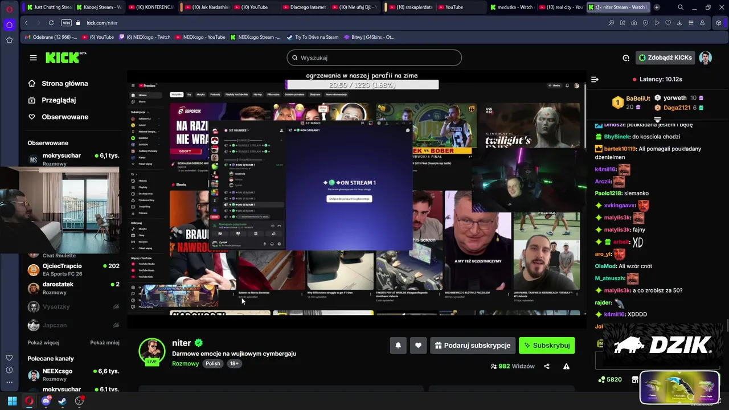Open OjciecTrapcio channel in sidebar
This screenshot has height=410, width=729.
[73, 269]
